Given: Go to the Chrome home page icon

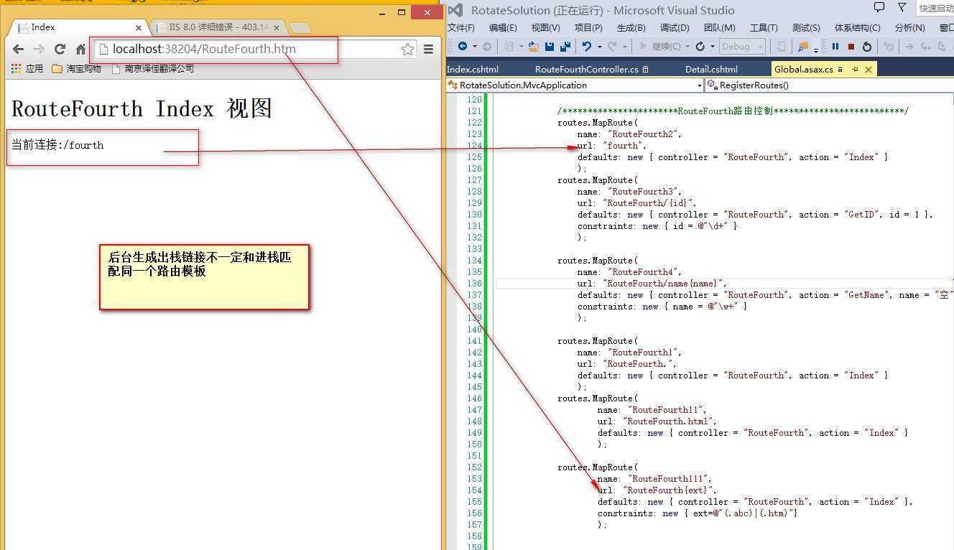Looking at the screenshot, I should click(80, 49).
